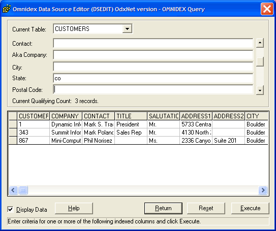Click the right arrow of the results scrollbar
The image size is (276, 231).
(263, 190)
